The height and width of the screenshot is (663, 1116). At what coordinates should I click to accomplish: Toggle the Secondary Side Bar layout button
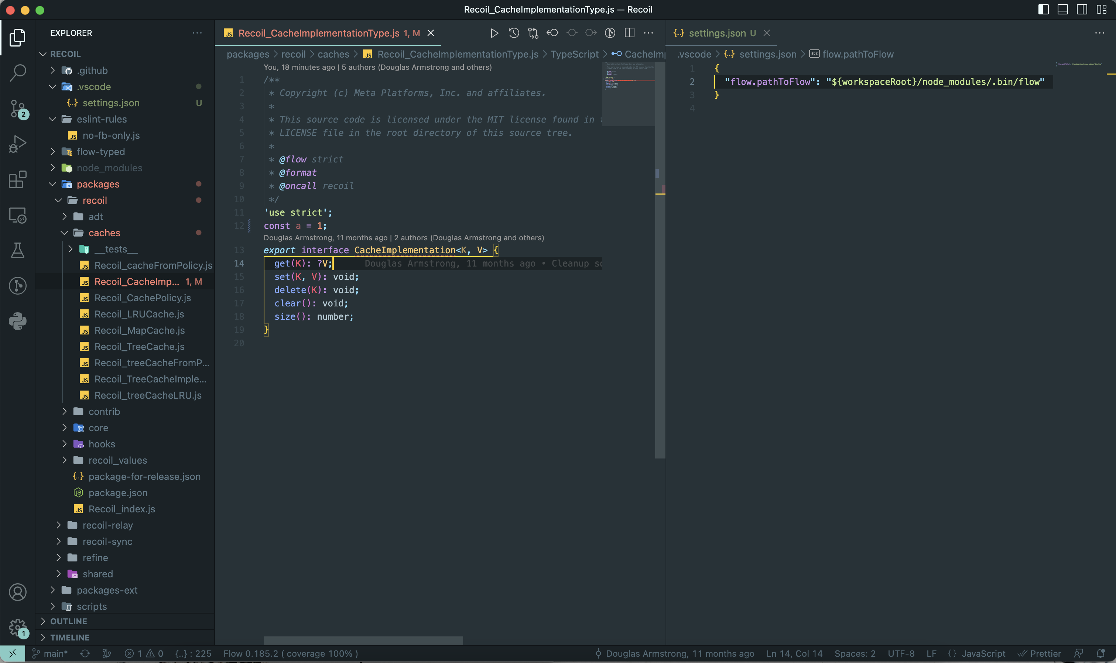click(x=1082, y=9)
